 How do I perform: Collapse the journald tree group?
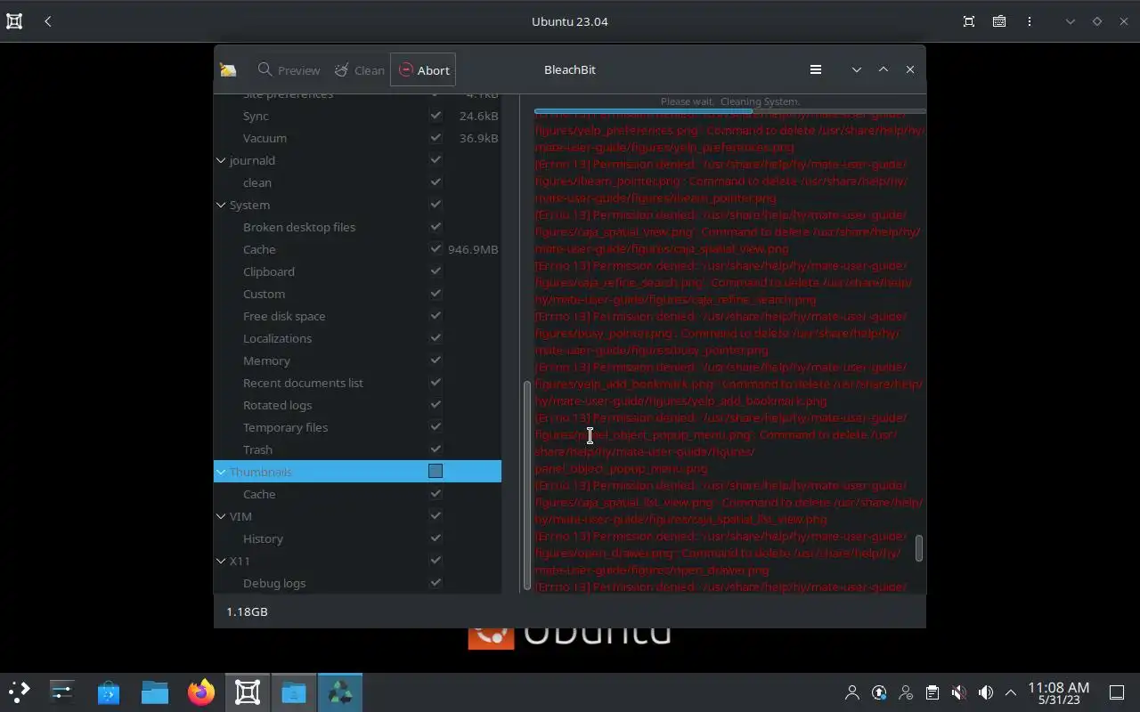coord(221,160)
